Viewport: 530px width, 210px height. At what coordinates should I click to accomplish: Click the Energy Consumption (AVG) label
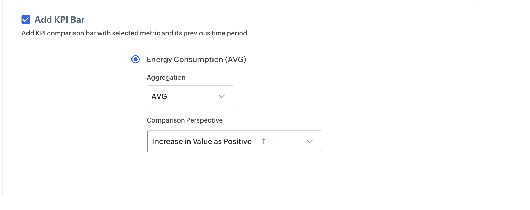(196, 59)
